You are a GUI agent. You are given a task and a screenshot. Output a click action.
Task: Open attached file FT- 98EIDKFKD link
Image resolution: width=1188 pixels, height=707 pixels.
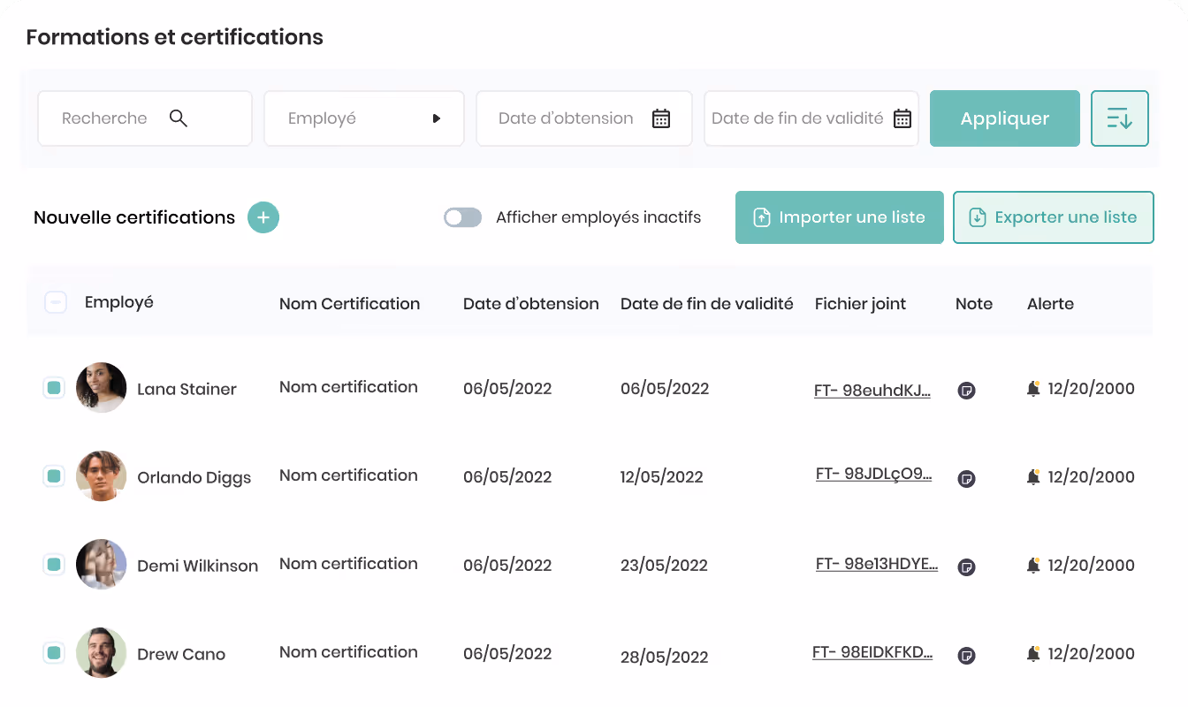pyautogui.click(x=872, y=653)
